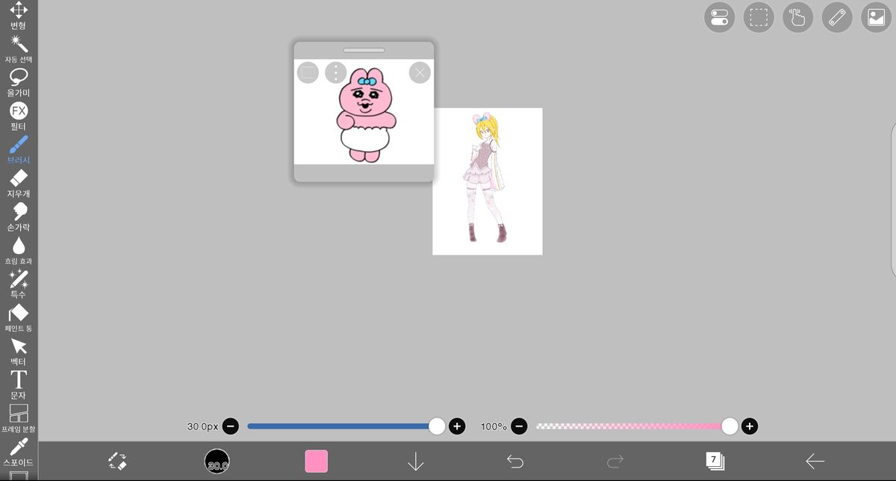Select the Eraser (지우개) tool
Screen dimensions: 896x481
(19, 183)
